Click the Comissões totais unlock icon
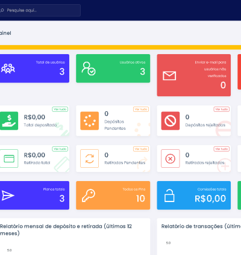Image resolution: width=241 pixels, height=255 pixels. 169,195
